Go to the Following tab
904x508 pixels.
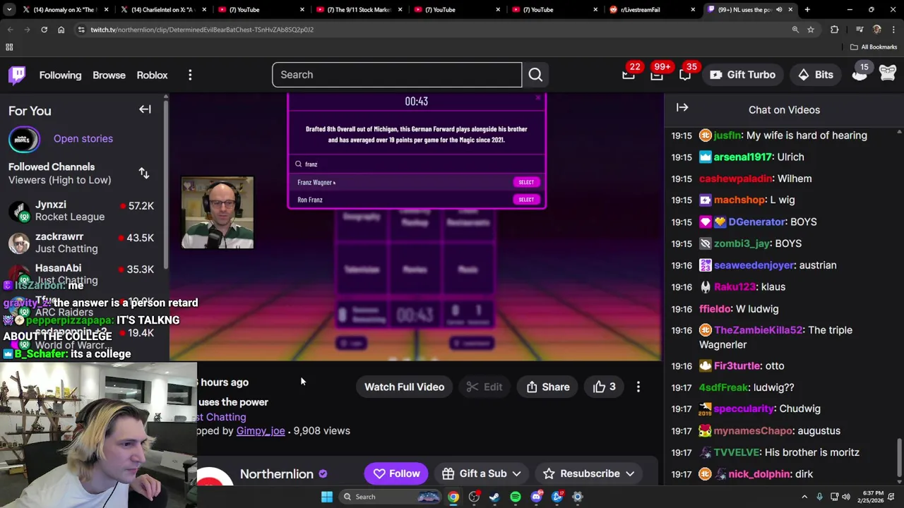click(60, 75)
